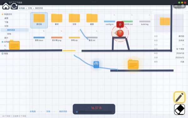Click 文档 in the bottom breadcrumb
Viewport: 188px width, 118px height.
coord(48,111)
